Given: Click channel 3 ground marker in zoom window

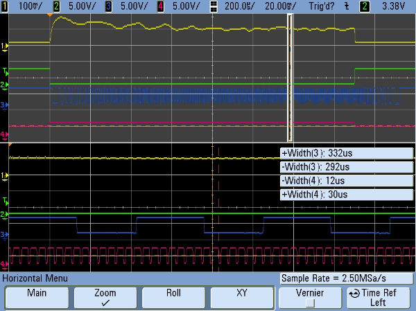Looking at the screenshot, I should [x=4, y=235].
